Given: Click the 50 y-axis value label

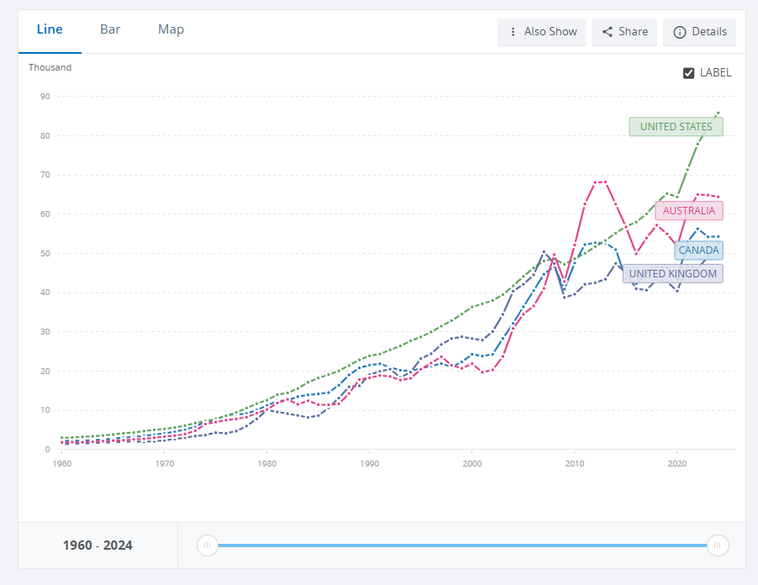Looking at the screenshot, I should 45,253.
